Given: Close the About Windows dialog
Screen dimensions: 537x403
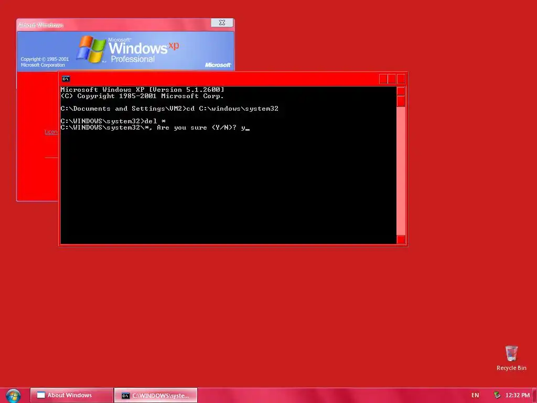Looking at the screenshot, I should pyautogui.click(x=222, y=23).
